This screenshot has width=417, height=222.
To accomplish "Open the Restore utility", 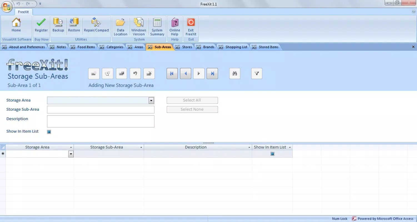I will pos(74,26).
